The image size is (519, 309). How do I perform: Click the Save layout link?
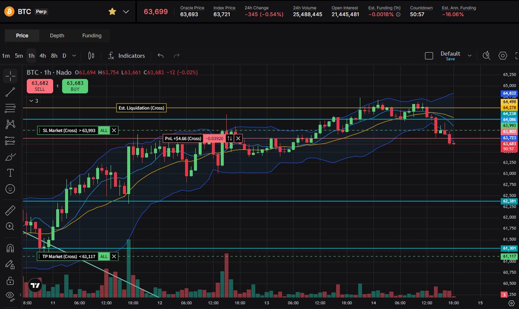click(450, 59)
